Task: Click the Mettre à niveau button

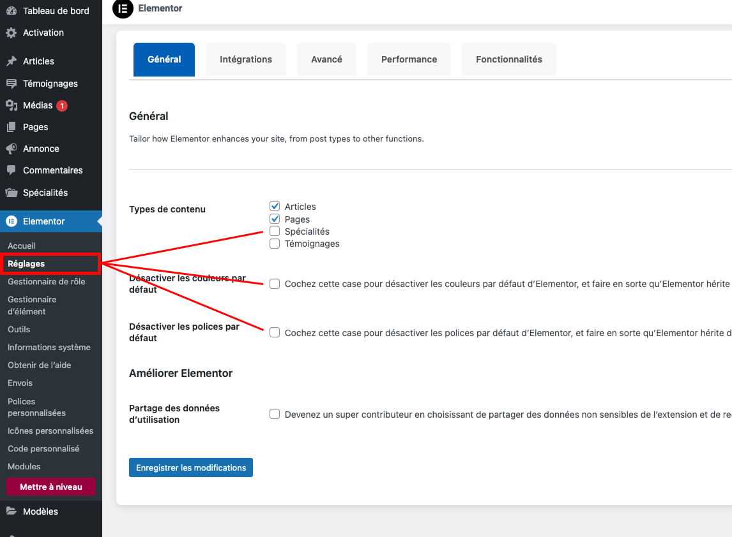Action: click(51, 487)
